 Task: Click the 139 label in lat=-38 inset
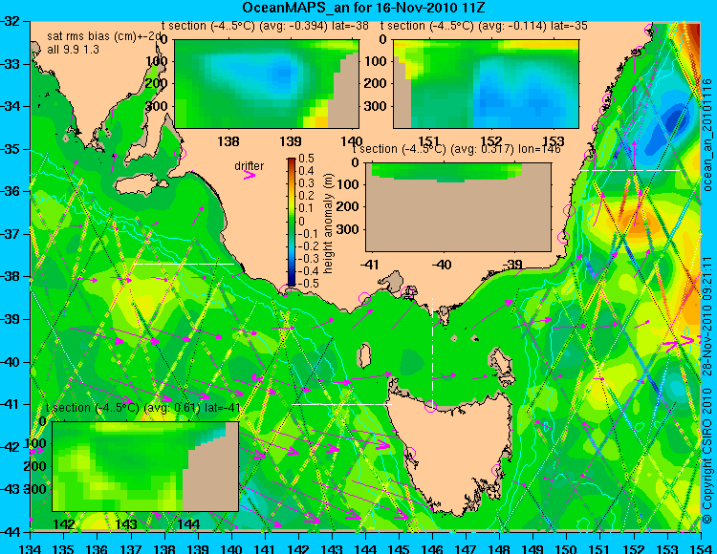tap(291, 140)
